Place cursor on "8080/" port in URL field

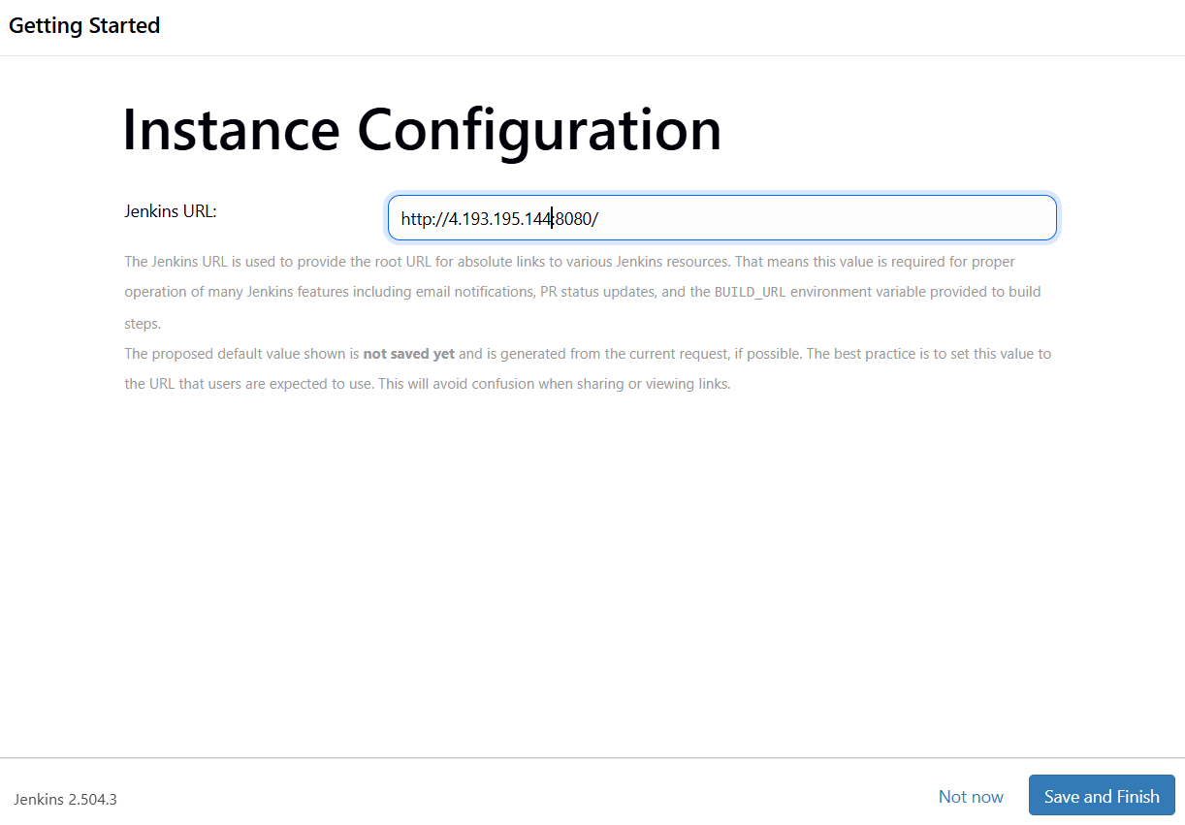pyautogui.click(x=577, y=219)
